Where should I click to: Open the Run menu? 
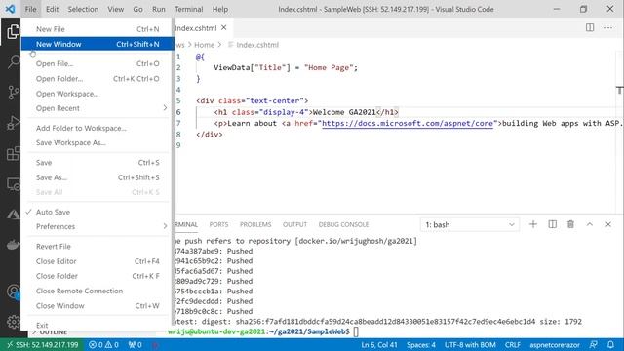[x=158, y=9]
